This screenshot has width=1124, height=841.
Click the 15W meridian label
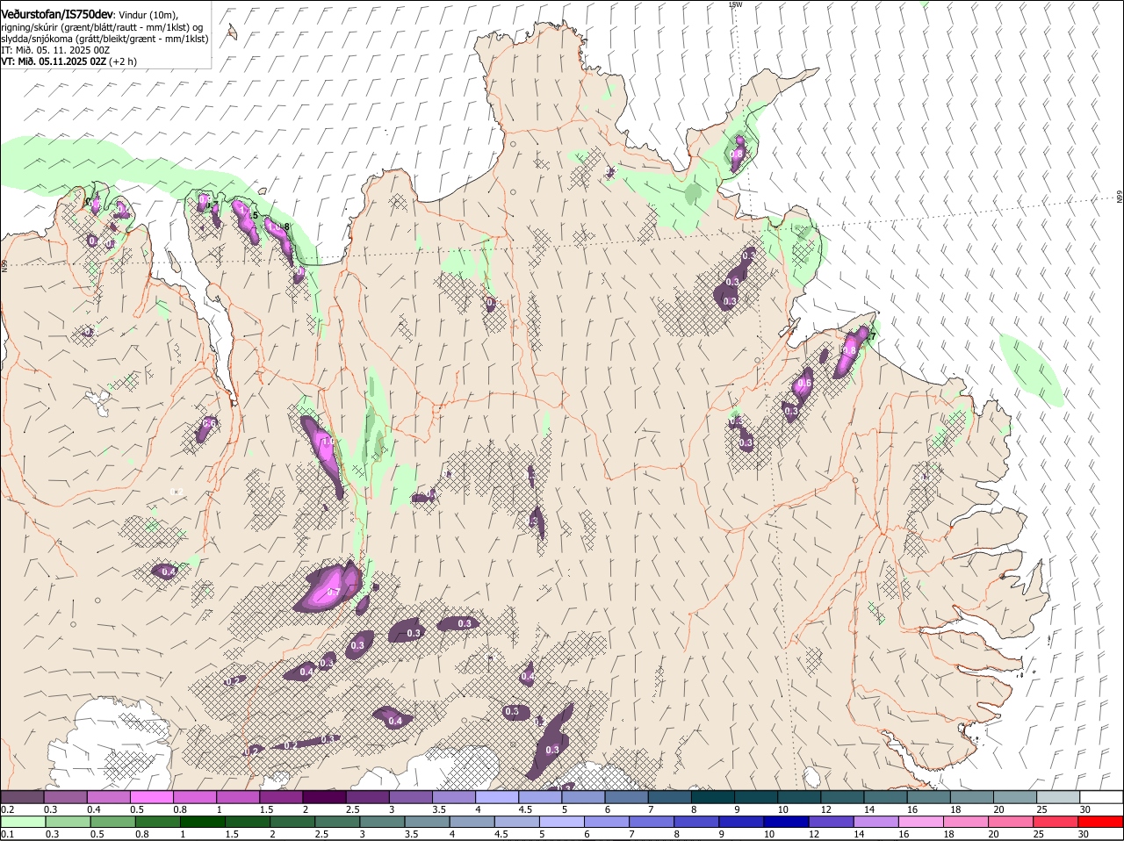point(736,4)
